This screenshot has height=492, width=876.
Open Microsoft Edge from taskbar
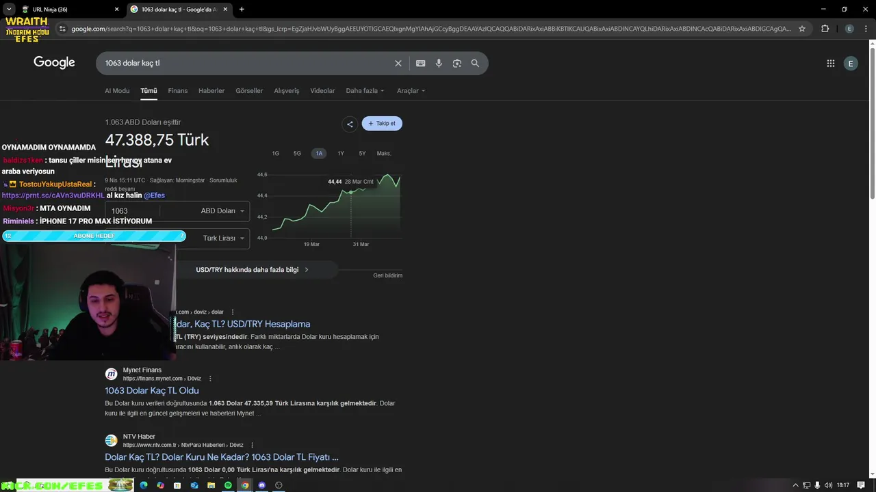click(x=144, y=485)
